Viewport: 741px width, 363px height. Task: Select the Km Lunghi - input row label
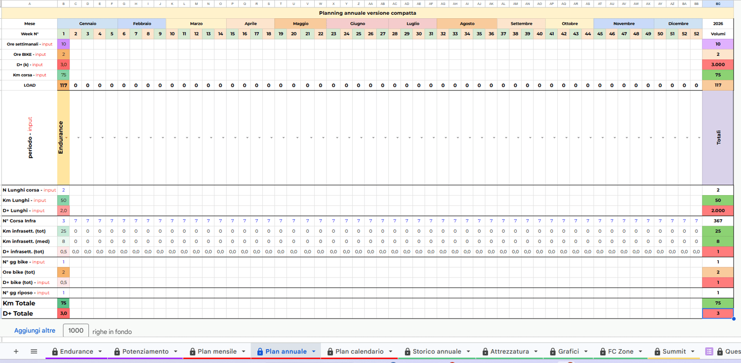30,200
